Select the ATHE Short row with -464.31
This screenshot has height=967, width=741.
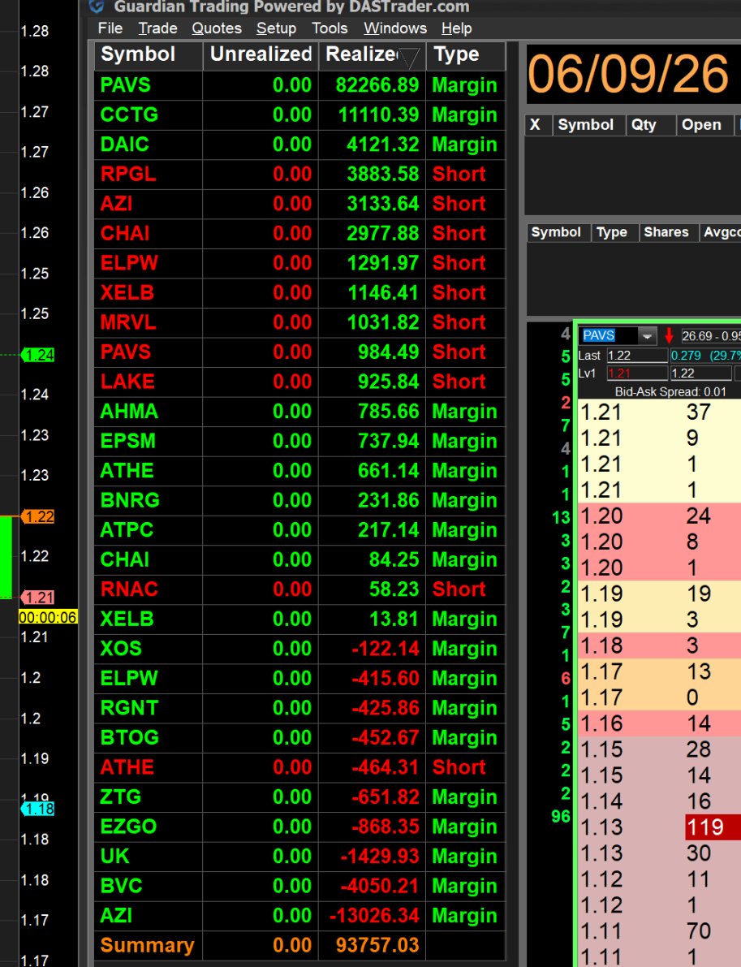tap(299, 766)
